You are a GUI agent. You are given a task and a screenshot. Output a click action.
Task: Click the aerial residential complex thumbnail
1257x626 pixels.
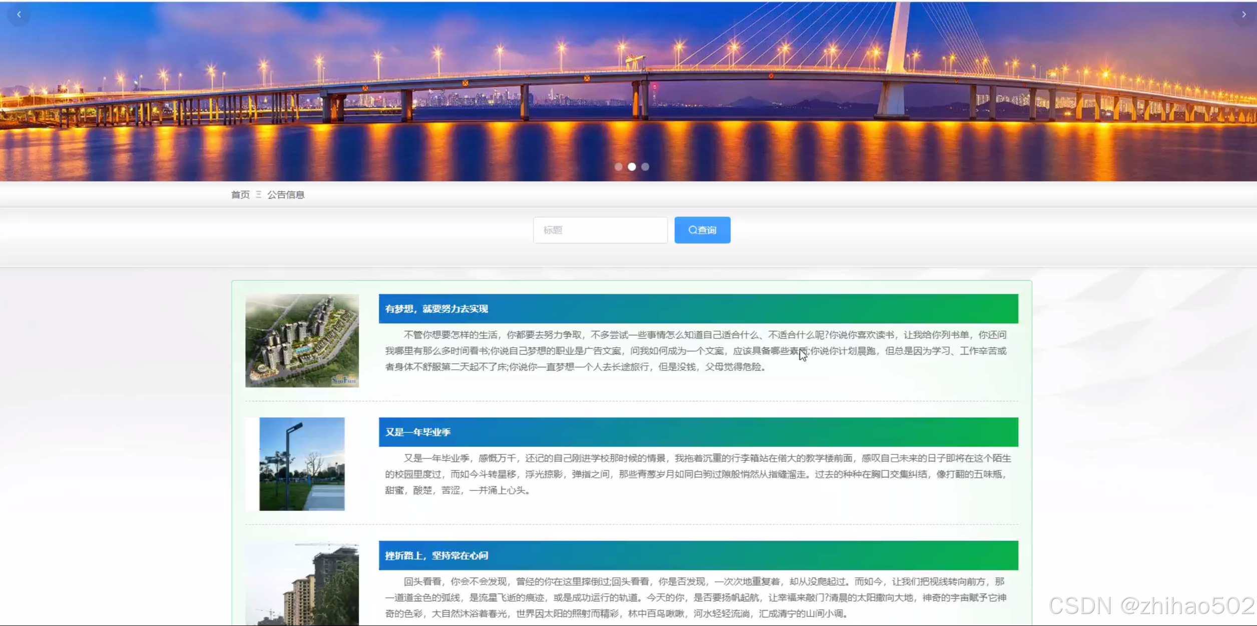302,341
